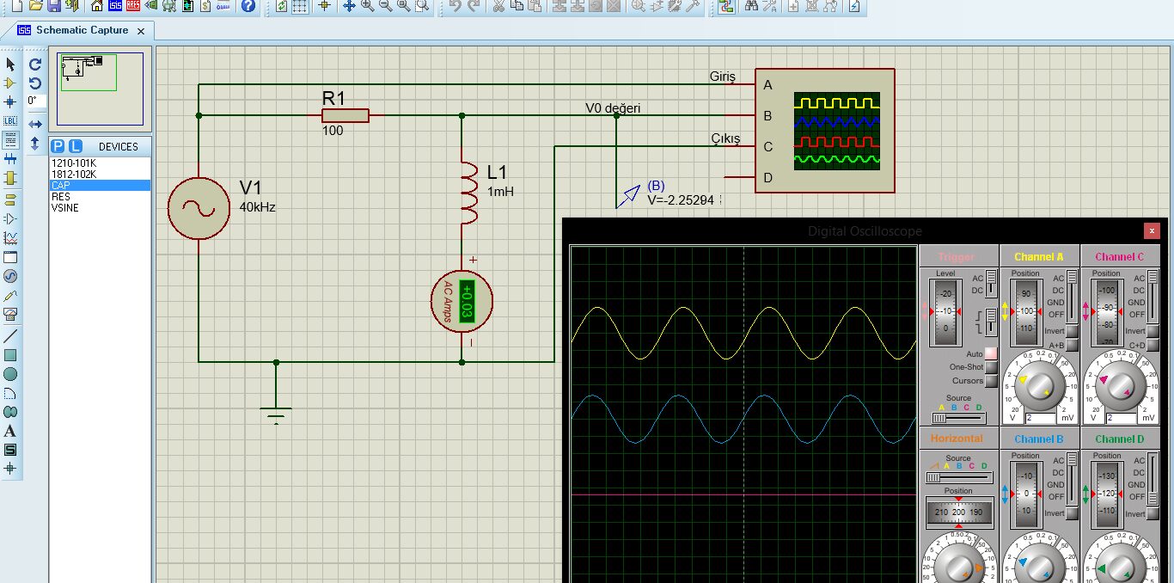This screenshot has width=1174, height=583.
Task: Click the Search binoculars icon
Action: point(751,6)
